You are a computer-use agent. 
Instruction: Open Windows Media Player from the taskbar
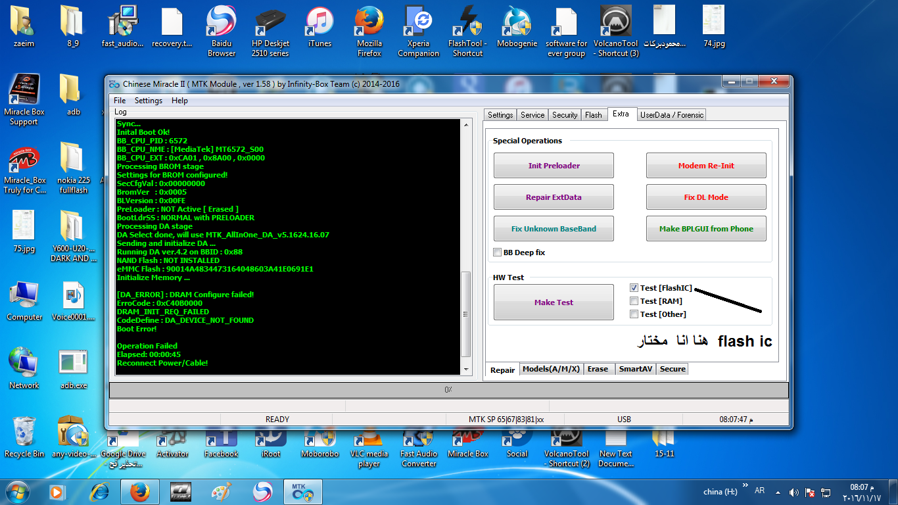click(57, 491)
